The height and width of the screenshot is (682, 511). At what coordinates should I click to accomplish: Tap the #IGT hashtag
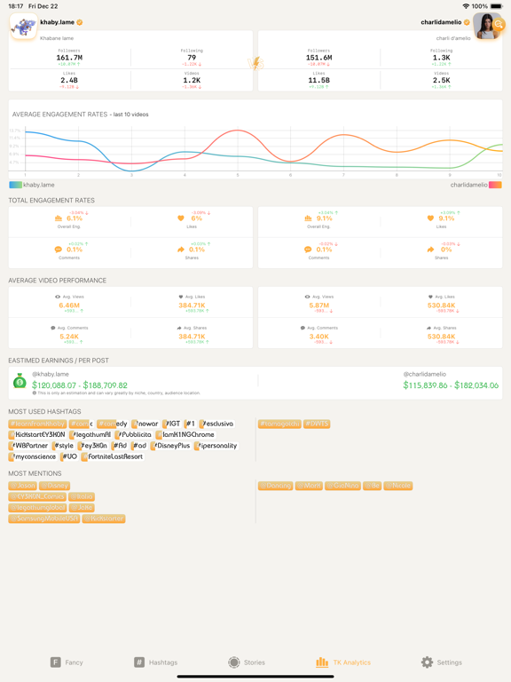point(172,424)
